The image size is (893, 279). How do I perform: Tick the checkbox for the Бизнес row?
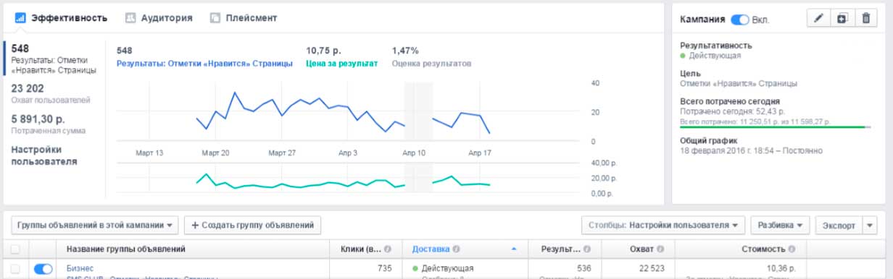(16, 269)
